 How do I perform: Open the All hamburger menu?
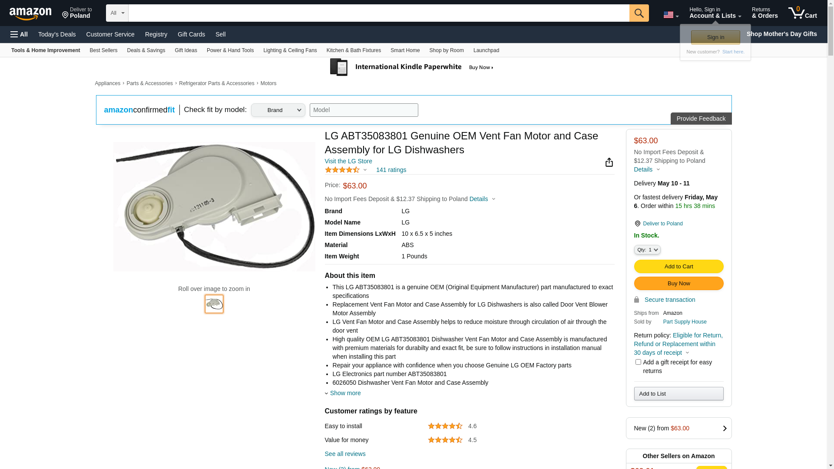[x=19, y=34]
